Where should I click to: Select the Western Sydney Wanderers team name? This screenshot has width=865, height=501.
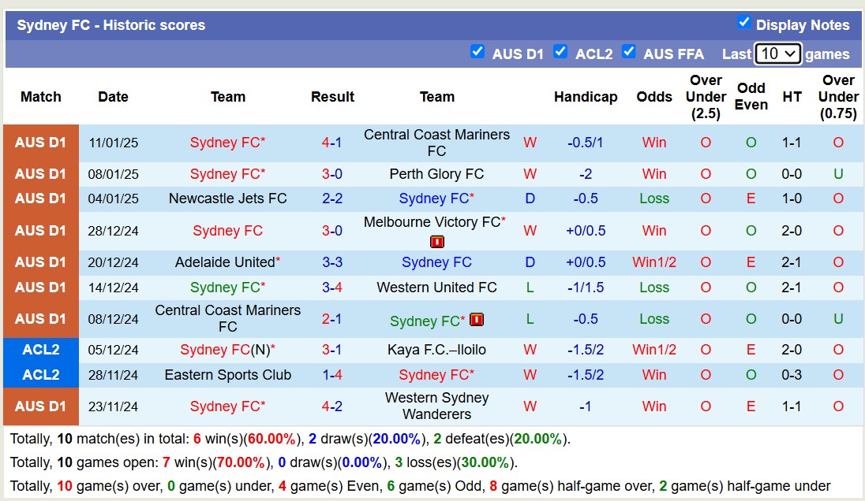tap(436, 406)
